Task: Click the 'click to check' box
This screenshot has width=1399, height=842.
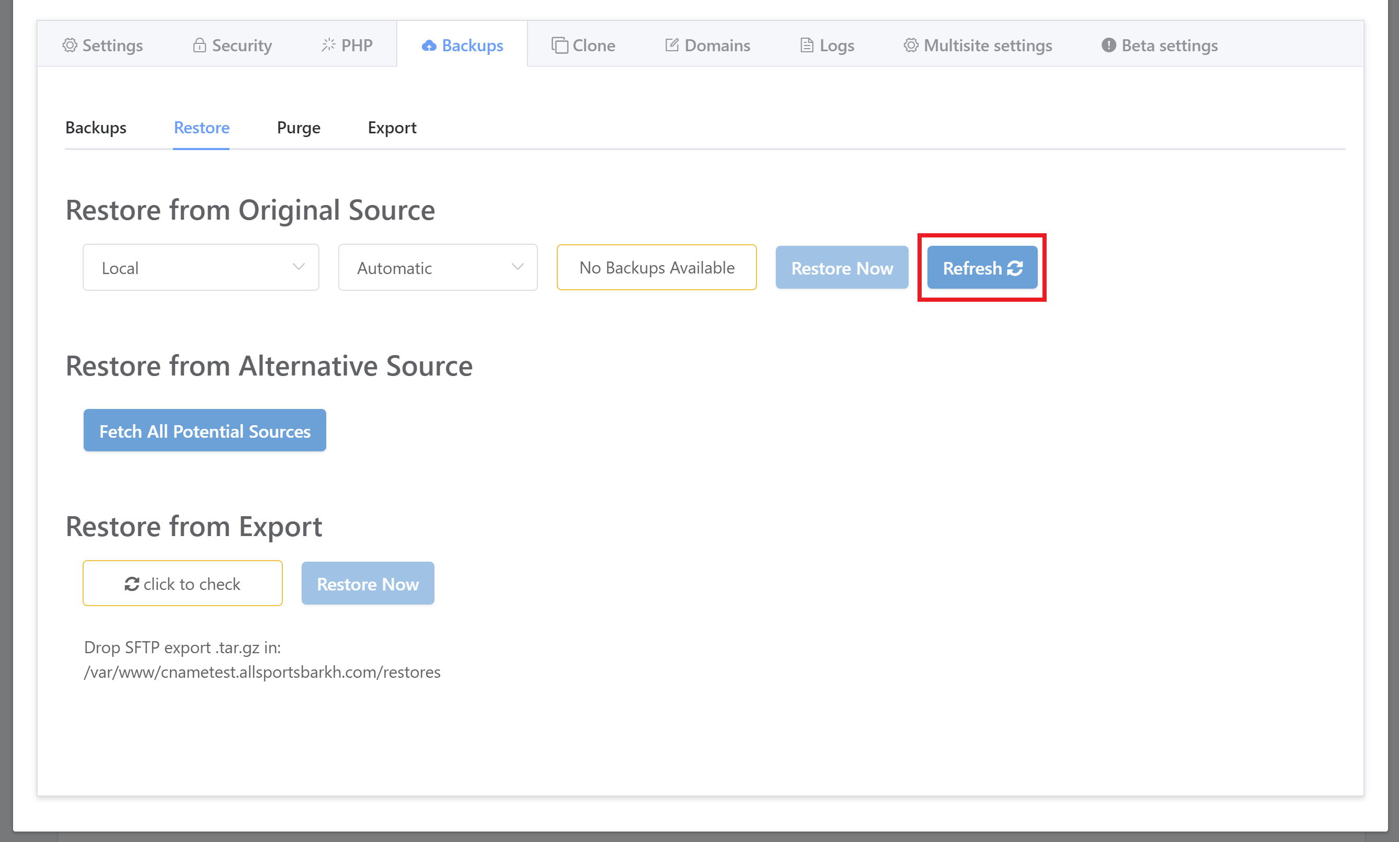Action: pos(182,583)
